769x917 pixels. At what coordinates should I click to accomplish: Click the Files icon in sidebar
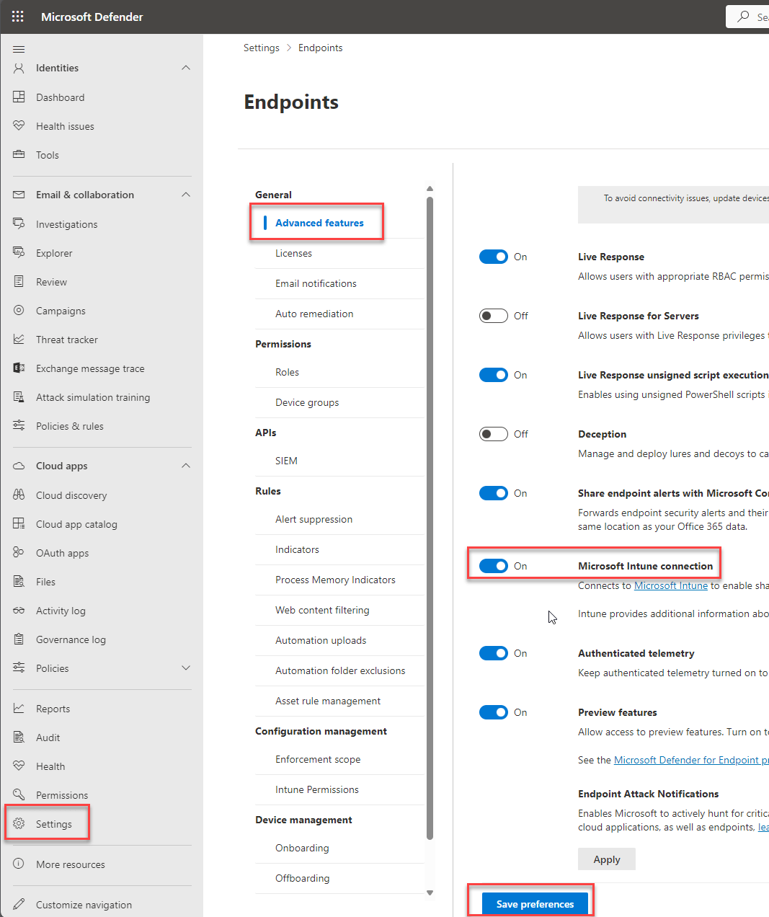click(x=19, y=582)
